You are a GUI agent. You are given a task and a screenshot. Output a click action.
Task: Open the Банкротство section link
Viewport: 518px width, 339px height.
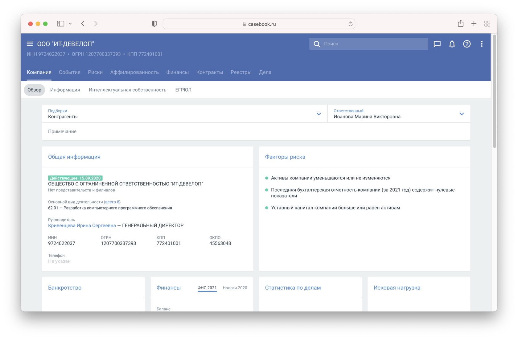65,287
